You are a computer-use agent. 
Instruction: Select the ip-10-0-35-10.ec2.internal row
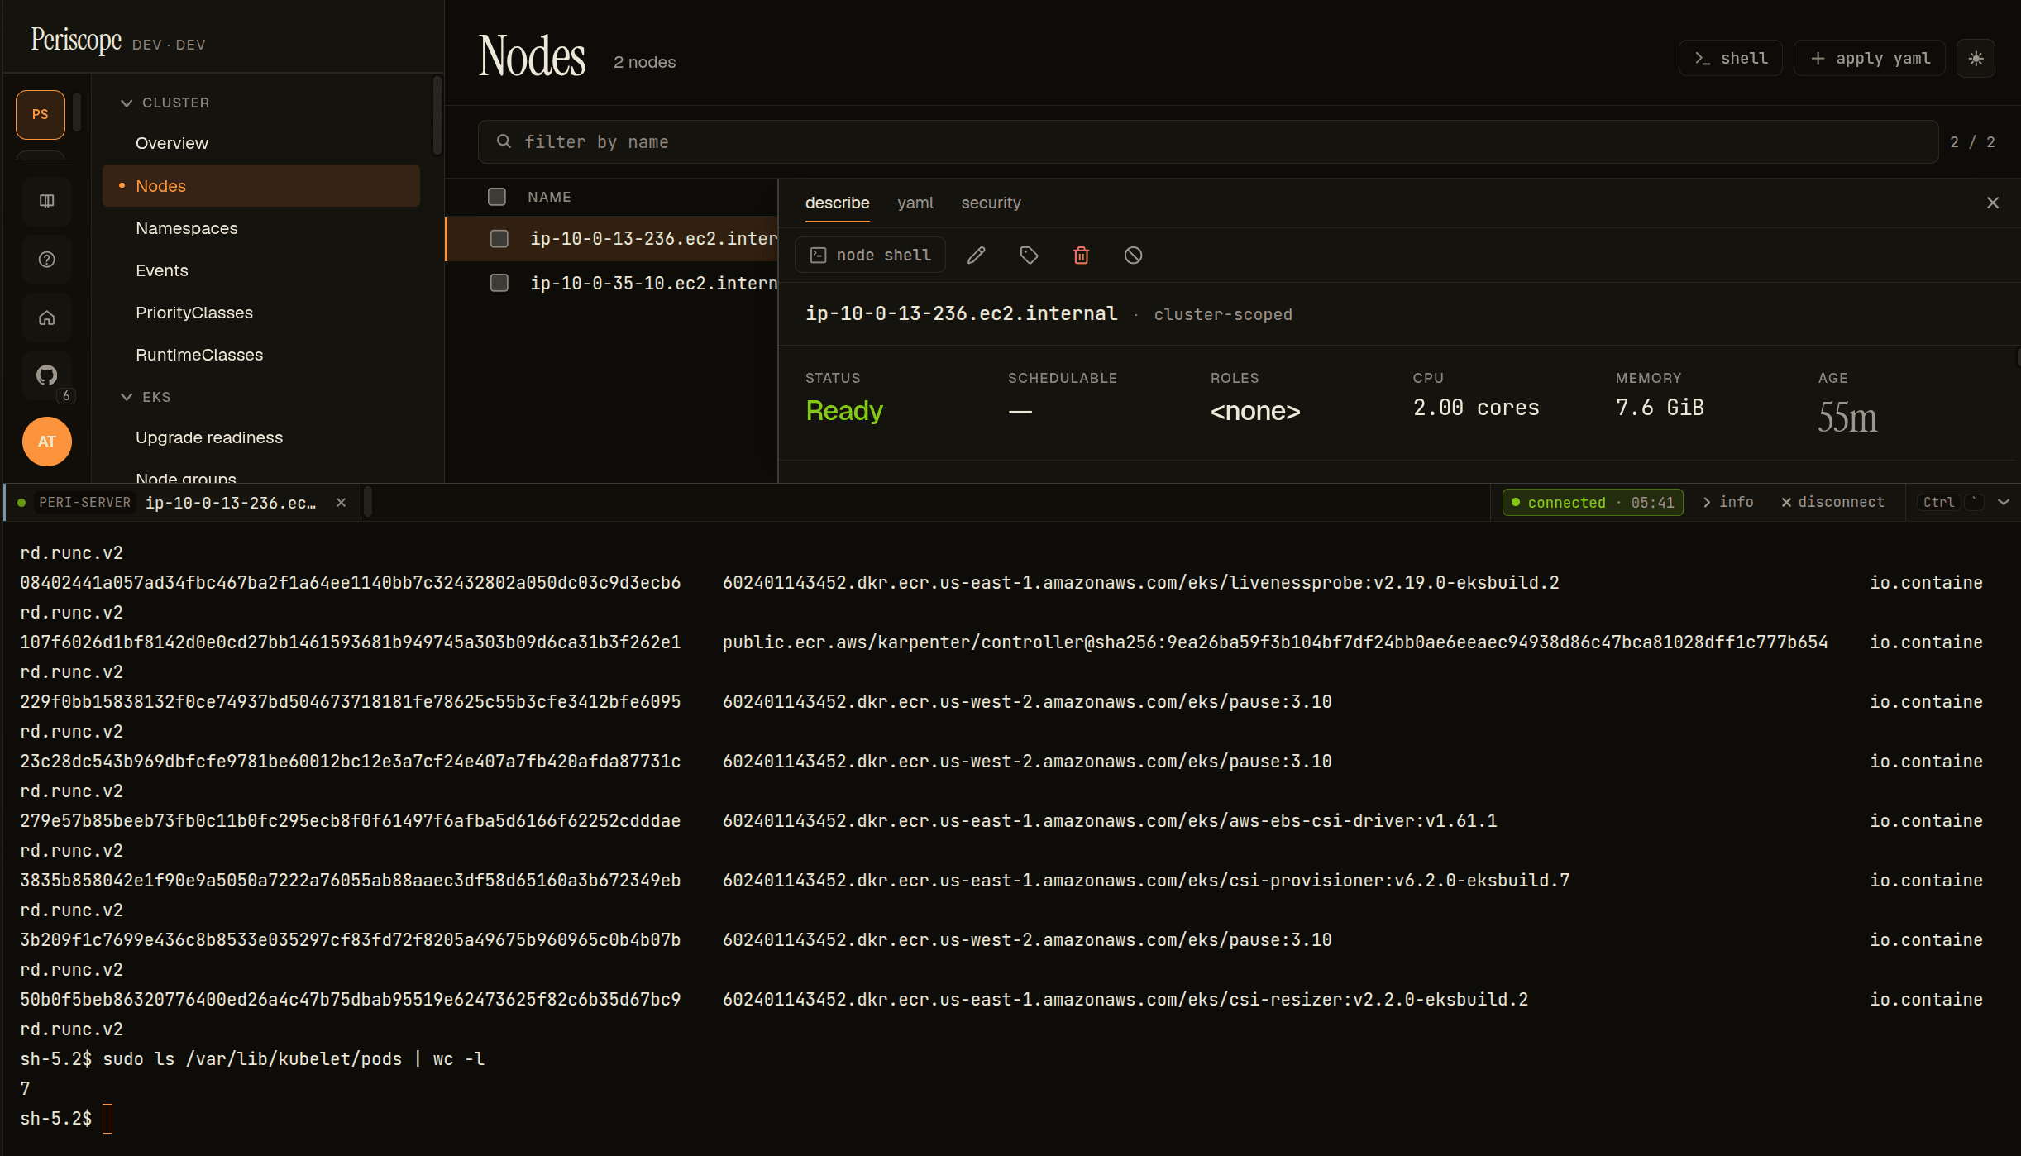pos(612,283)
